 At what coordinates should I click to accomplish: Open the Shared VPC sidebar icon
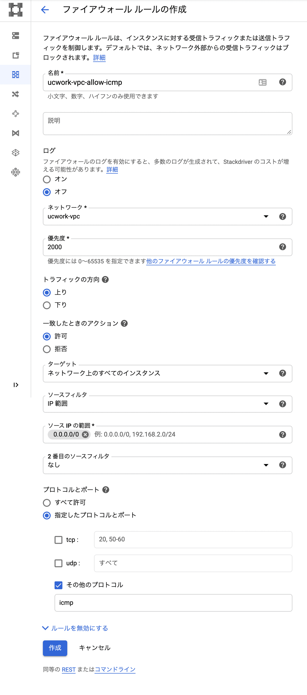click(x=15, y=133)
